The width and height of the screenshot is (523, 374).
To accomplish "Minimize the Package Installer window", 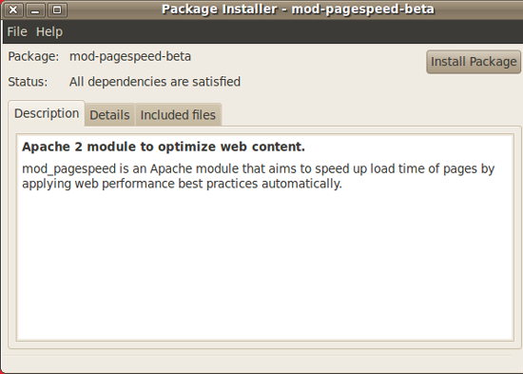I will coord(35,10).
